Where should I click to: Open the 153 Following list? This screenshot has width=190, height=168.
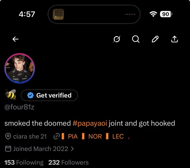pos(24,162)
